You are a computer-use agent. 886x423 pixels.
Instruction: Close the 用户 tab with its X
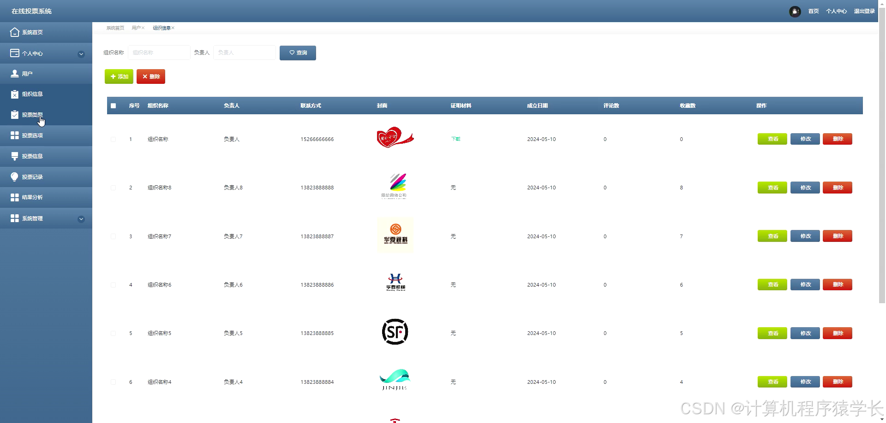(143, 28)
